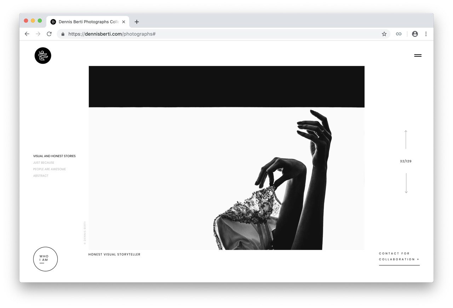Viewport: 453px width, 308px height.
Task: Click the browser back arrow
Action: [x=27, y=34]
